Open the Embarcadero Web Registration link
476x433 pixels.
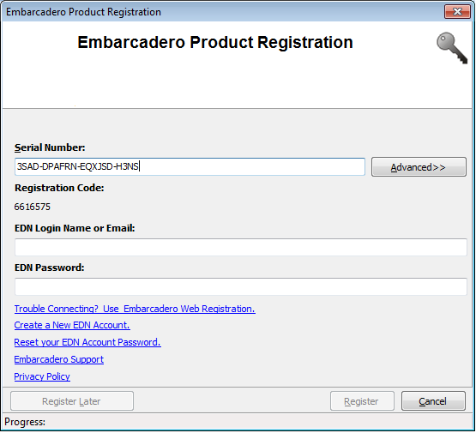(135, 309)
